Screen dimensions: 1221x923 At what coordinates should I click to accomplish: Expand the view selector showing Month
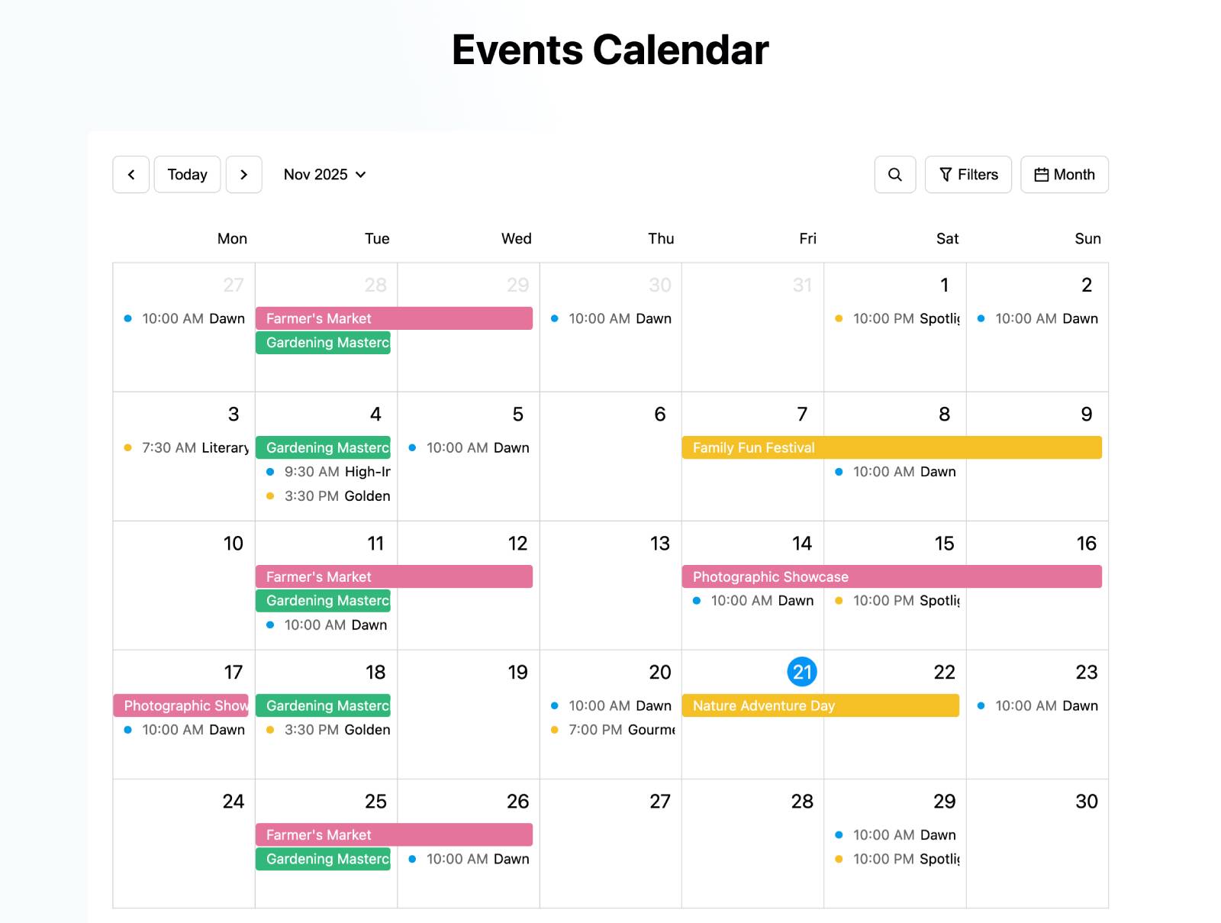tap(1064, 174)
